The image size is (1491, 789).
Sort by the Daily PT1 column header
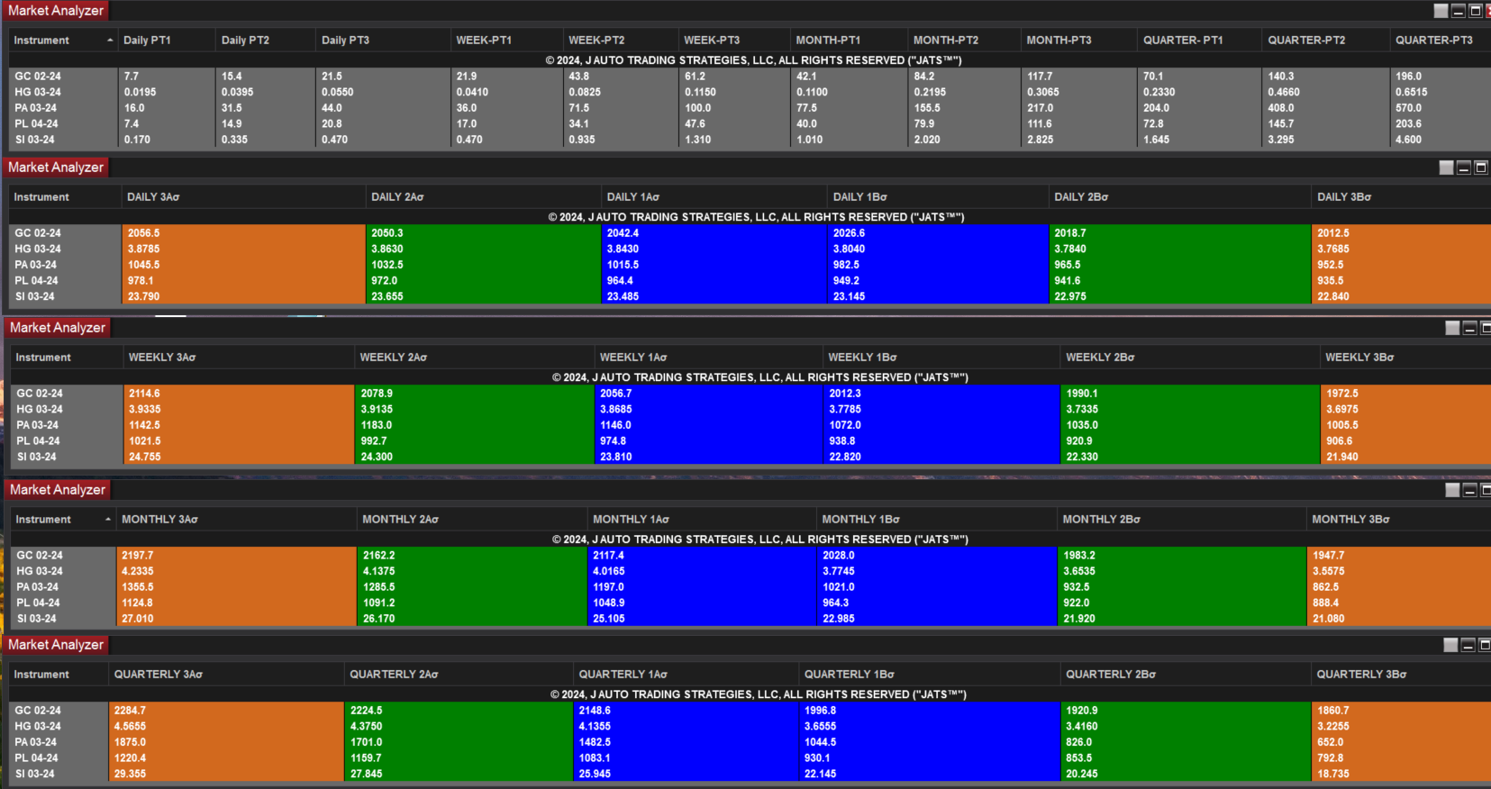(x=167, y=41)
